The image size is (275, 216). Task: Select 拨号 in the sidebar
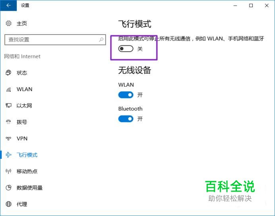[x=22, y=122]
